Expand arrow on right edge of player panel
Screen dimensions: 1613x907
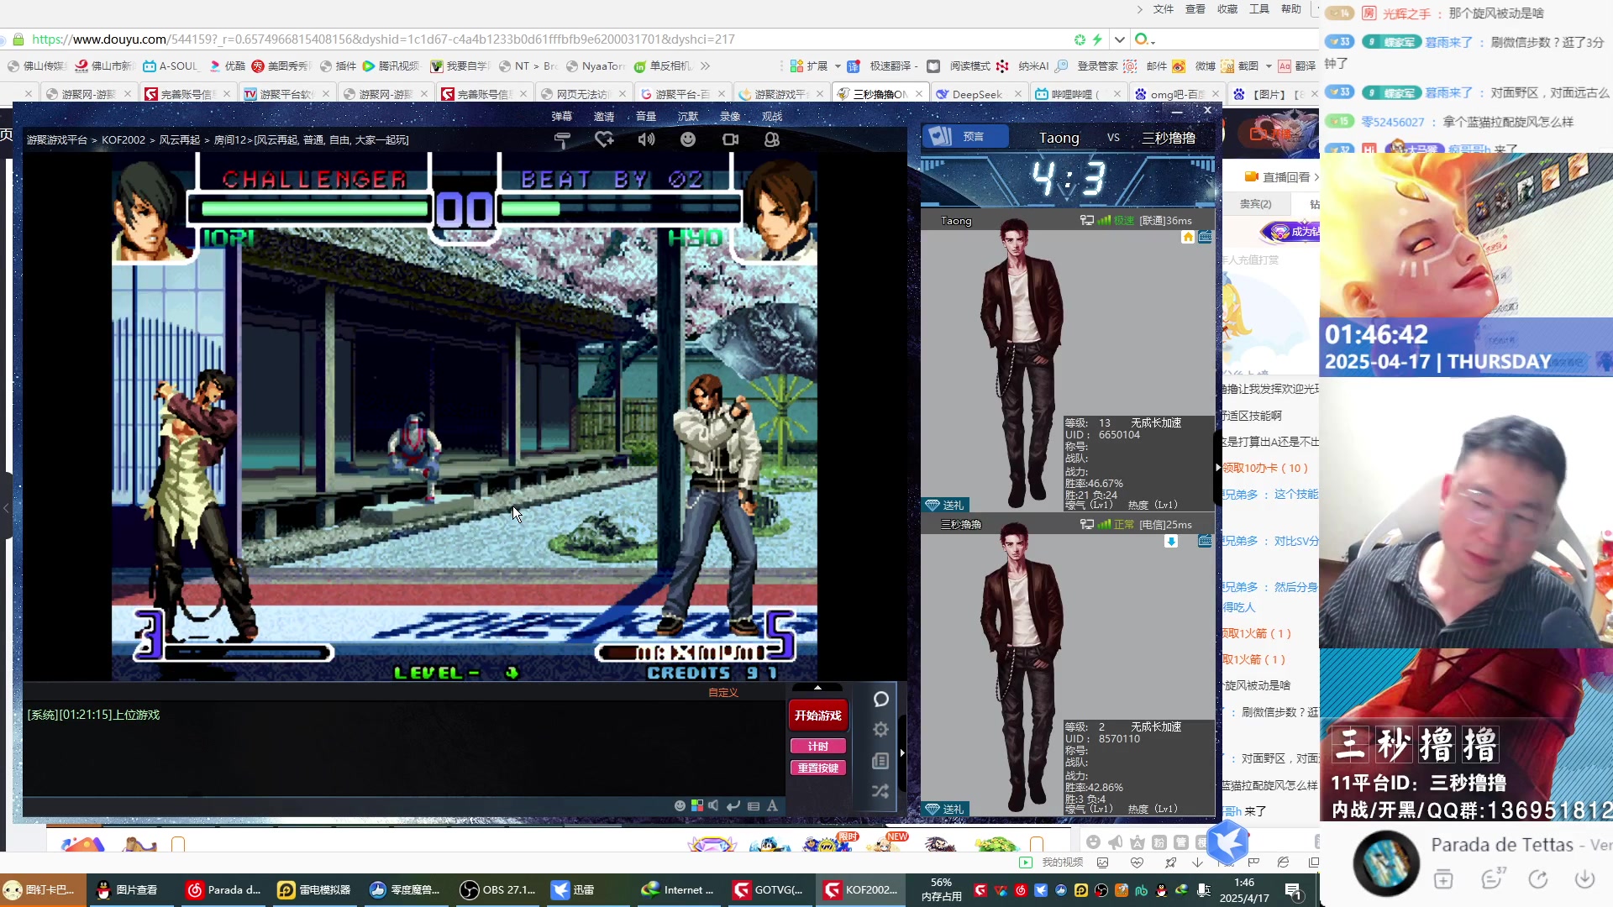[1217, 467]
